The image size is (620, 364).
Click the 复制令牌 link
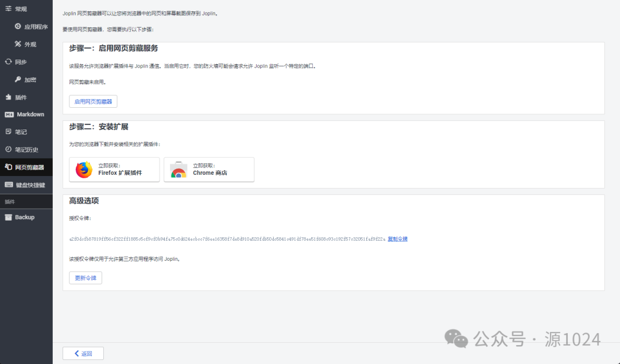397,239
